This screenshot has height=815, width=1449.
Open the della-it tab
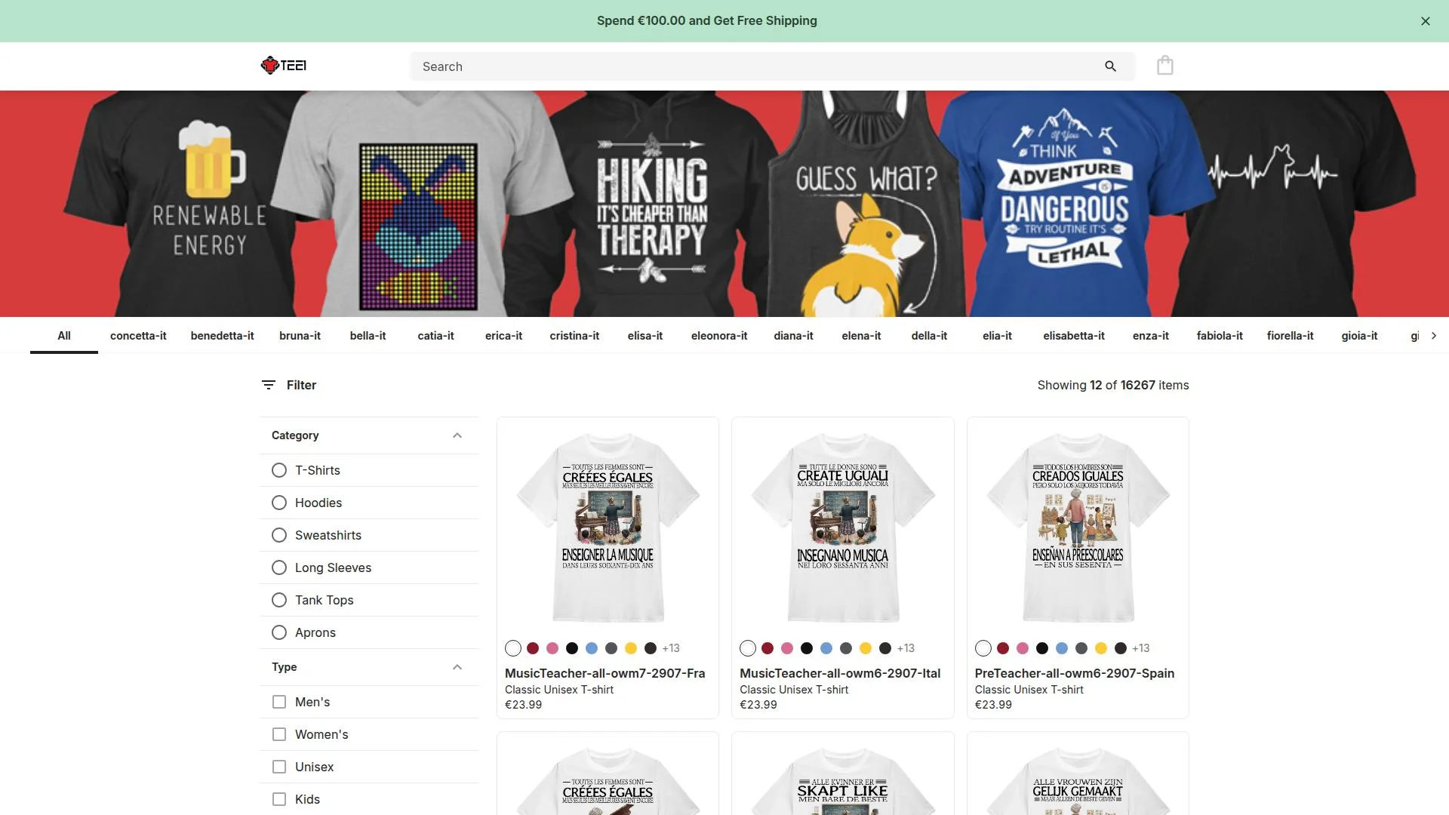click(x=929, y=336)
